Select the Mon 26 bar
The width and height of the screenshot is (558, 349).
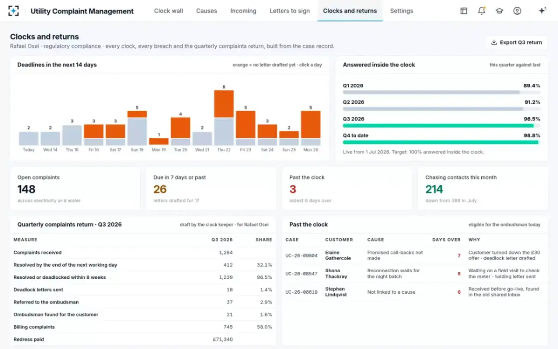tap(311, 128)
